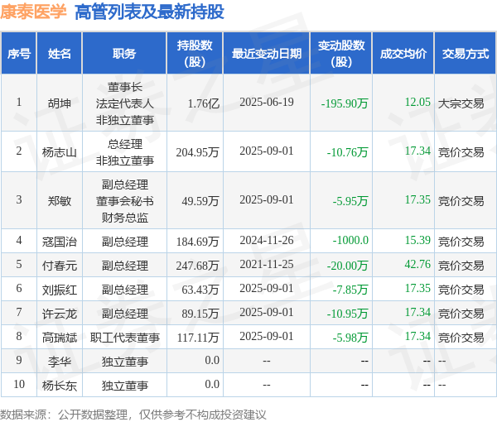Click the 杨志山 name cell
Screen dimensions: 497x422
60,152
